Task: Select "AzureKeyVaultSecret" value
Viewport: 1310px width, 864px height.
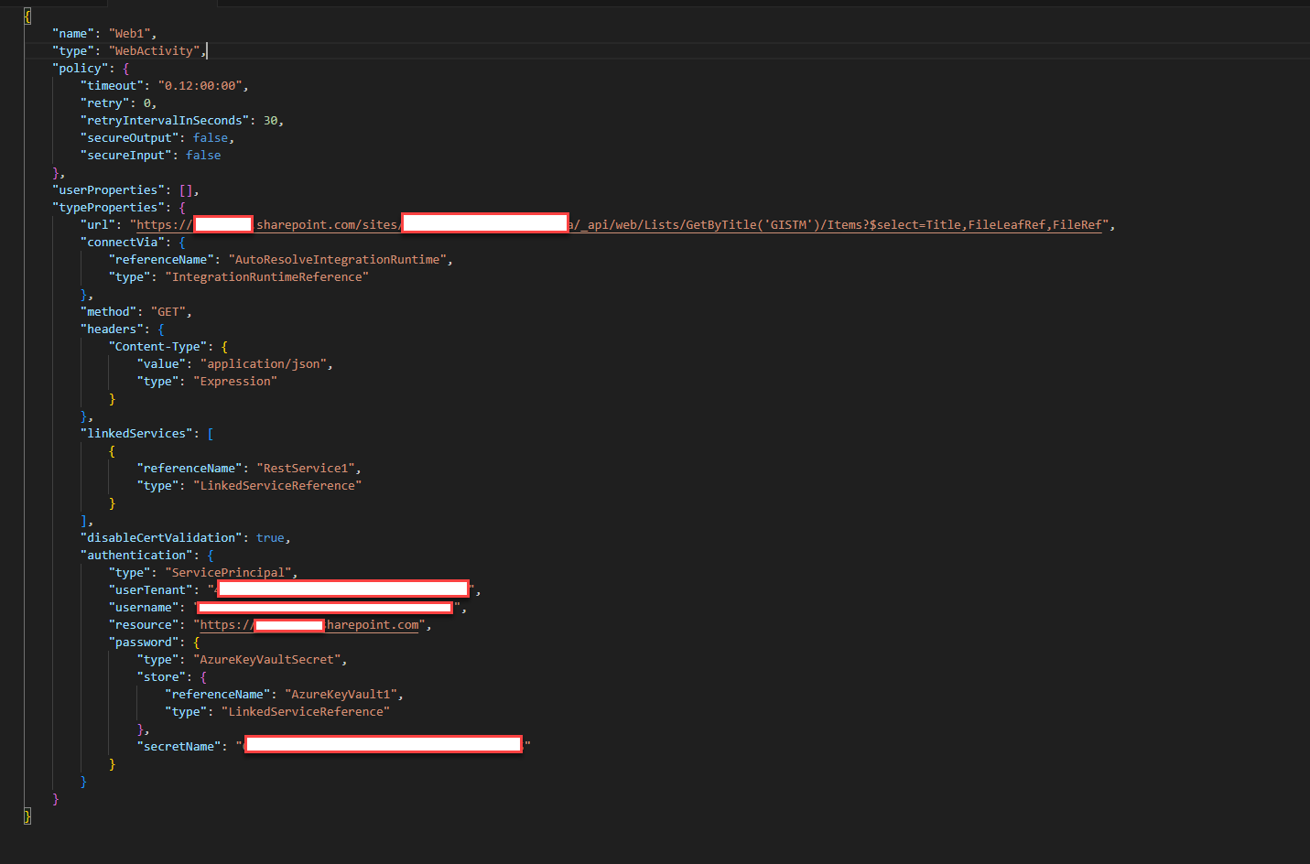Action: (x=266, y=660)
